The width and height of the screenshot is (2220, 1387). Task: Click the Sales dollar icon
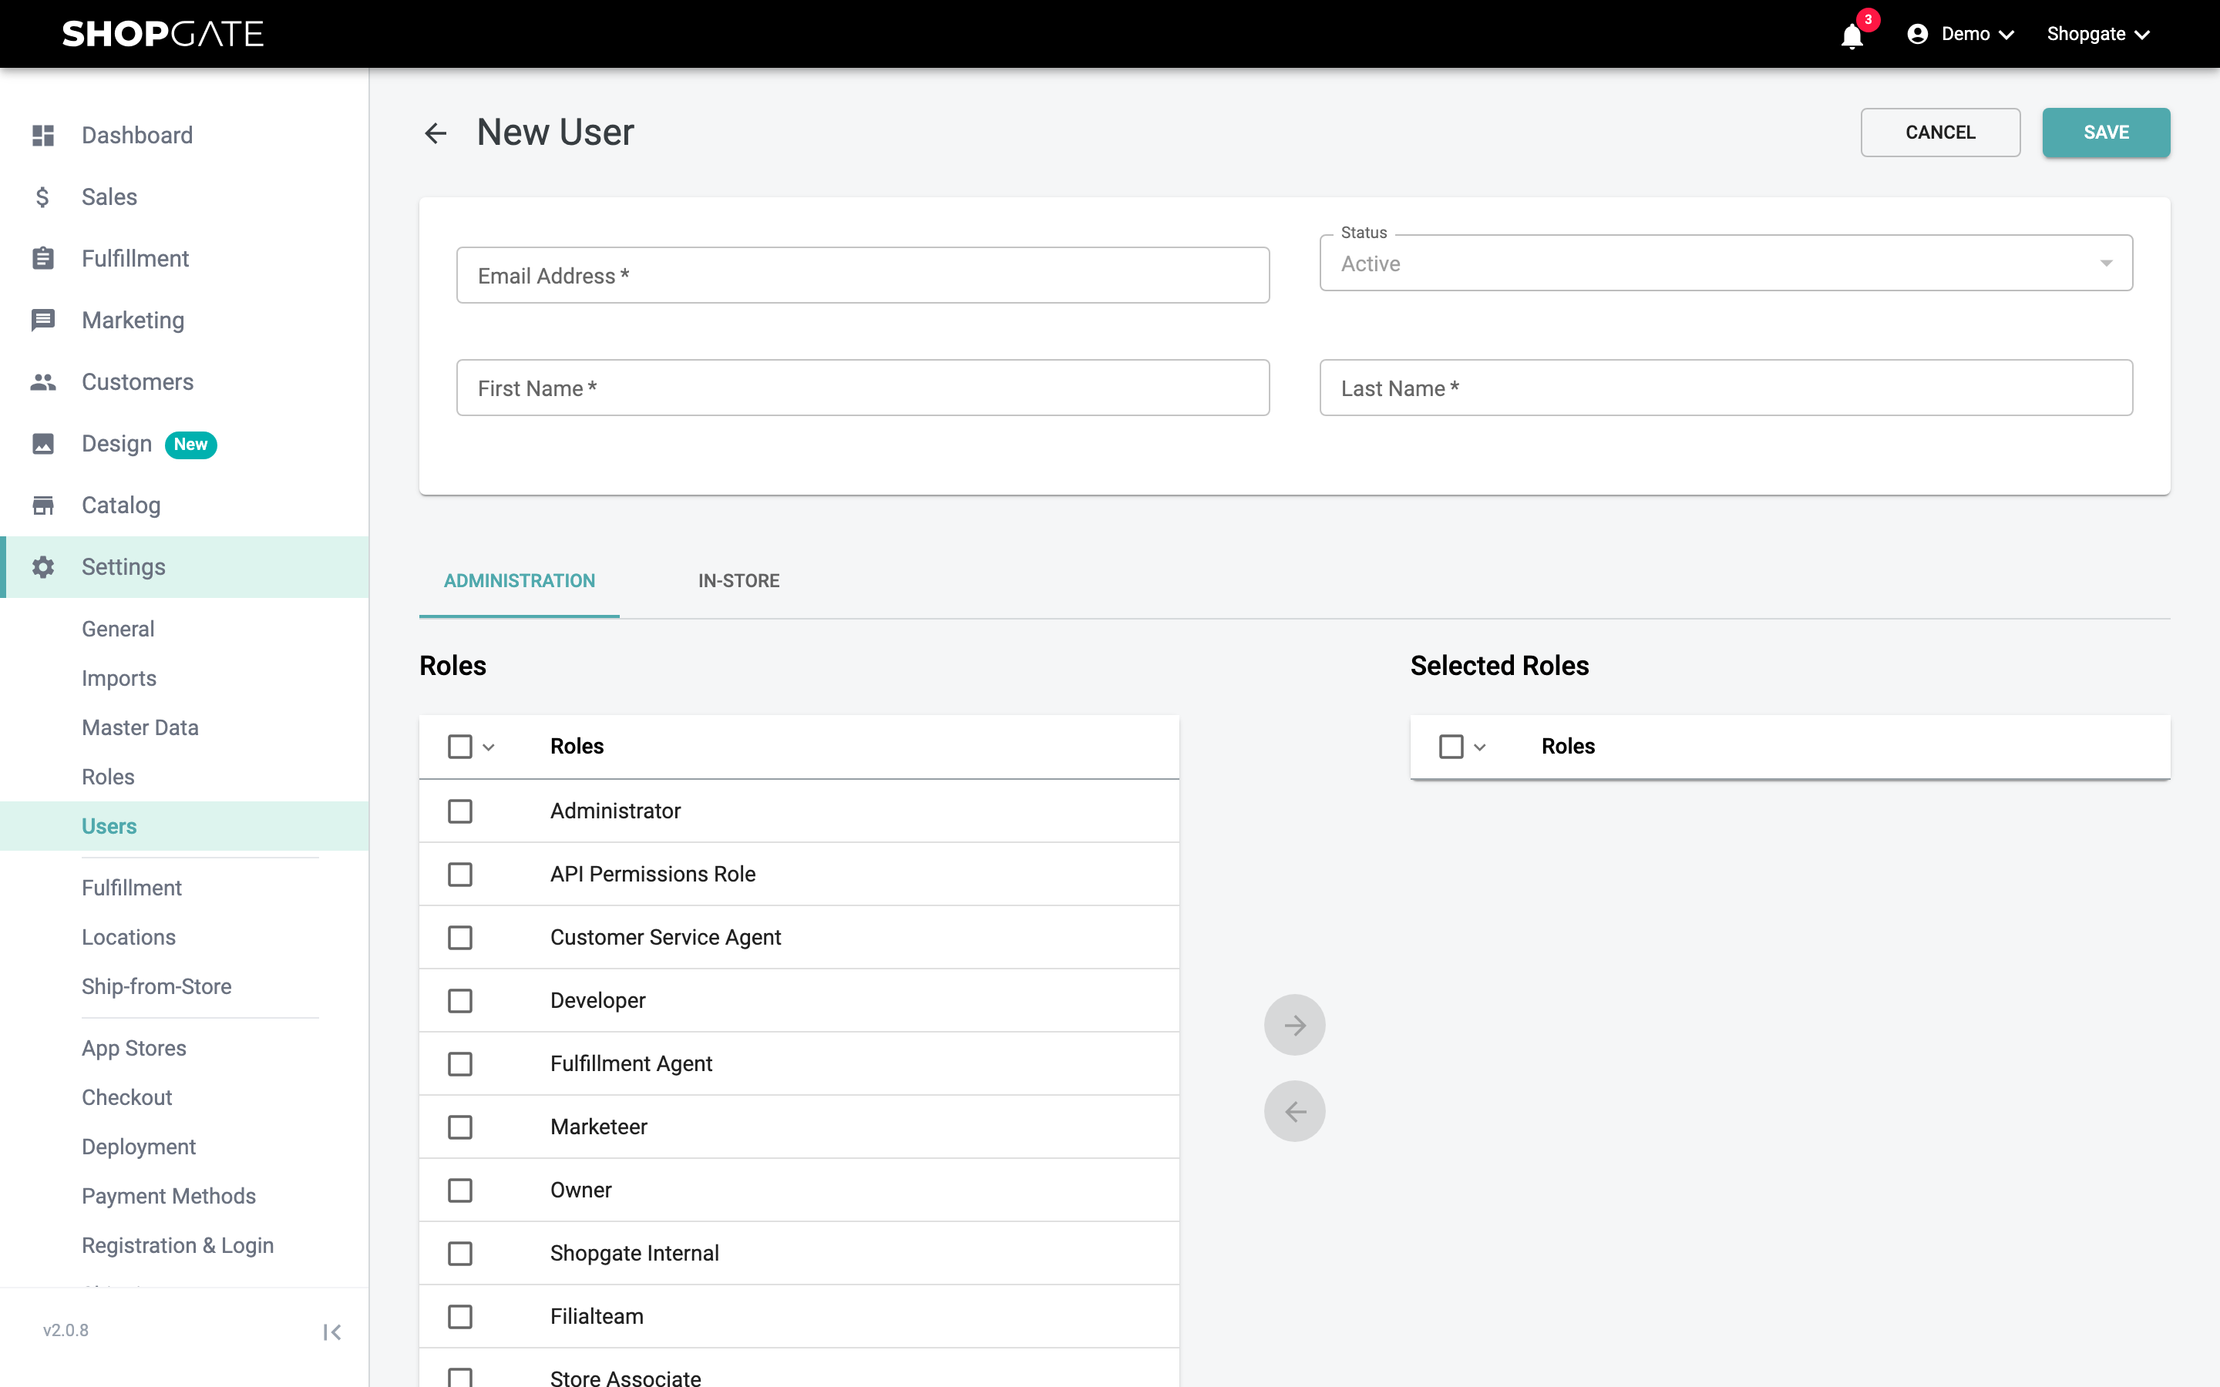pos(43,196)
